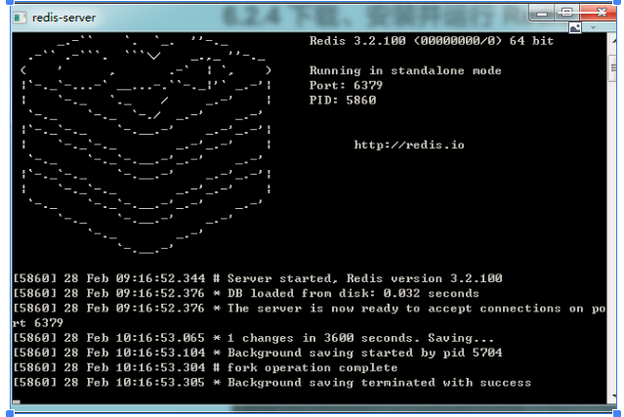Image resolution: width=624 pixels, height=417 pixels.
Task: Click the redis-server title text
Action: click(63, 18)
